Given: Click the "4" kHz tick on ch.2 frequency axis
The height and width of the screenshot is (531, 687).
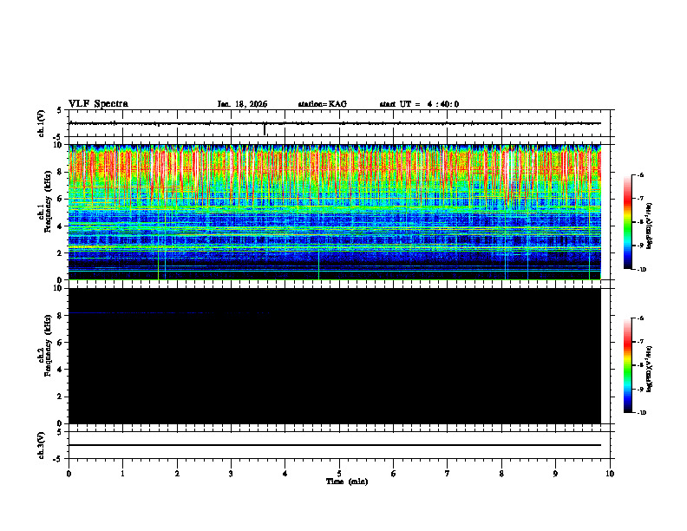Looking at the screenshot, I should pos(61,370).
